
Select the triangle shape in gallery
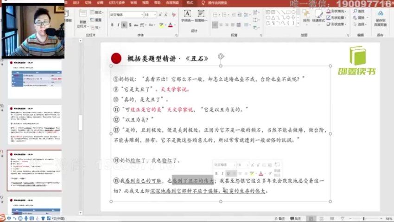point(273,18)
